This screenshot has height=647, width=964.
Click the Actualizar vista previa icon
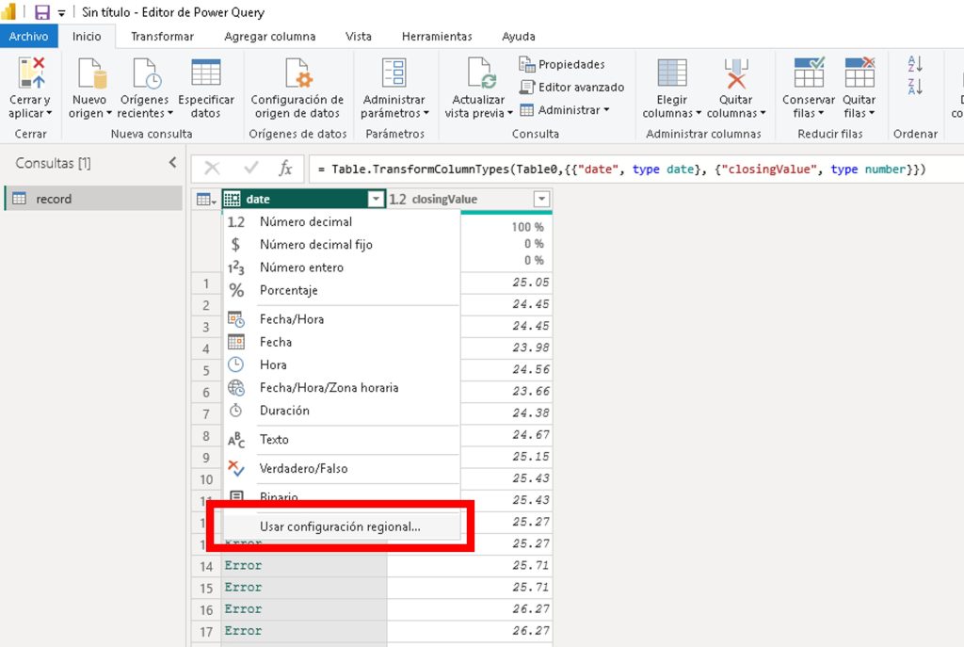(x=480, y=75)
